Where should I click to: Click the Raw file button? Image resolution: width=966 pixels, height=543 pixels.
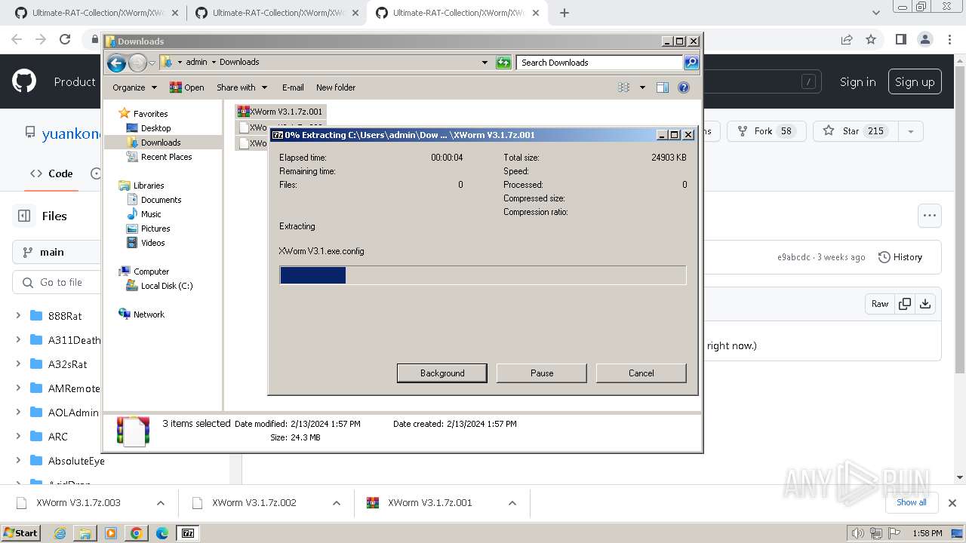click(880, 304)
